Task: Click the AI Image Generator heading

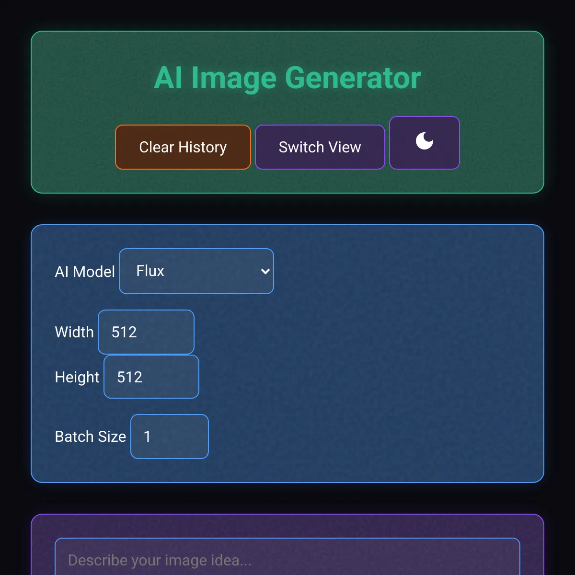Action: coord(287,78)
